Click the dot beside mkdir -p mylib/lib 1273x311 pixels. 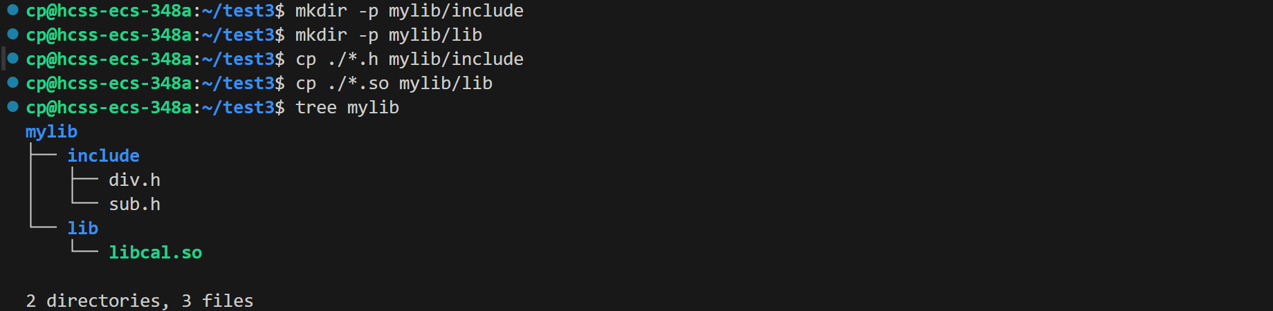coord(12,34)
